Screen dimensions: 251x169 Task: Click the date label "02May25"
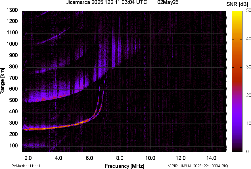tap(168, 2)
